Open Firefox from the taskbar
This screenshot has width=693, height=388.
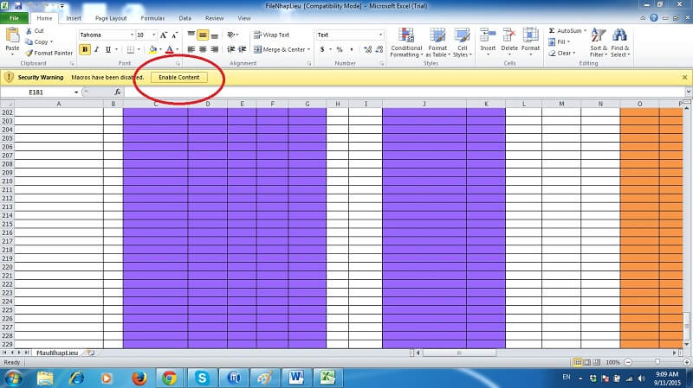pos(139,378)
